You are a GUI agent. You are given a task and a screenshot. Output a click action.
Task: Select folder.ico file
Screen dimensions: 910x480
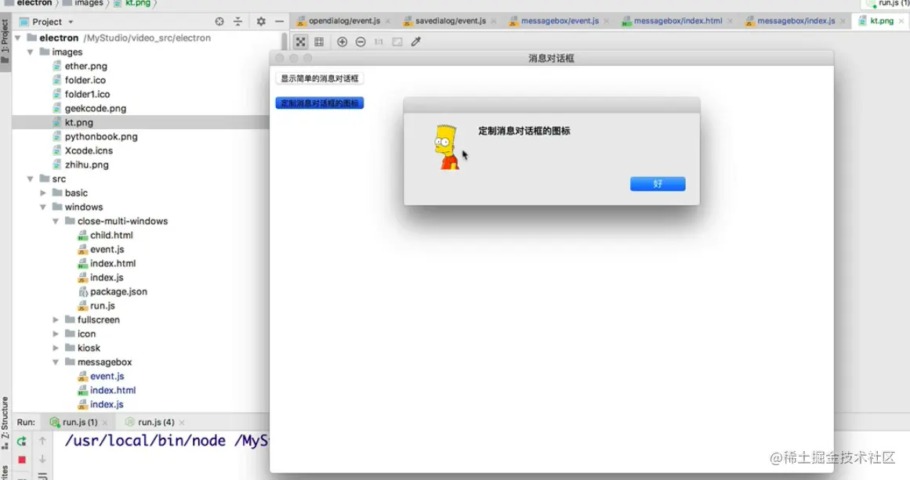point(85,80)
